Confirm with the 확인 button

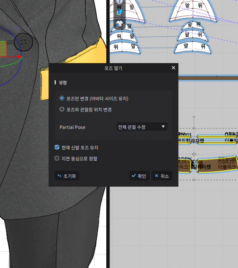click(x=139, y=175)
